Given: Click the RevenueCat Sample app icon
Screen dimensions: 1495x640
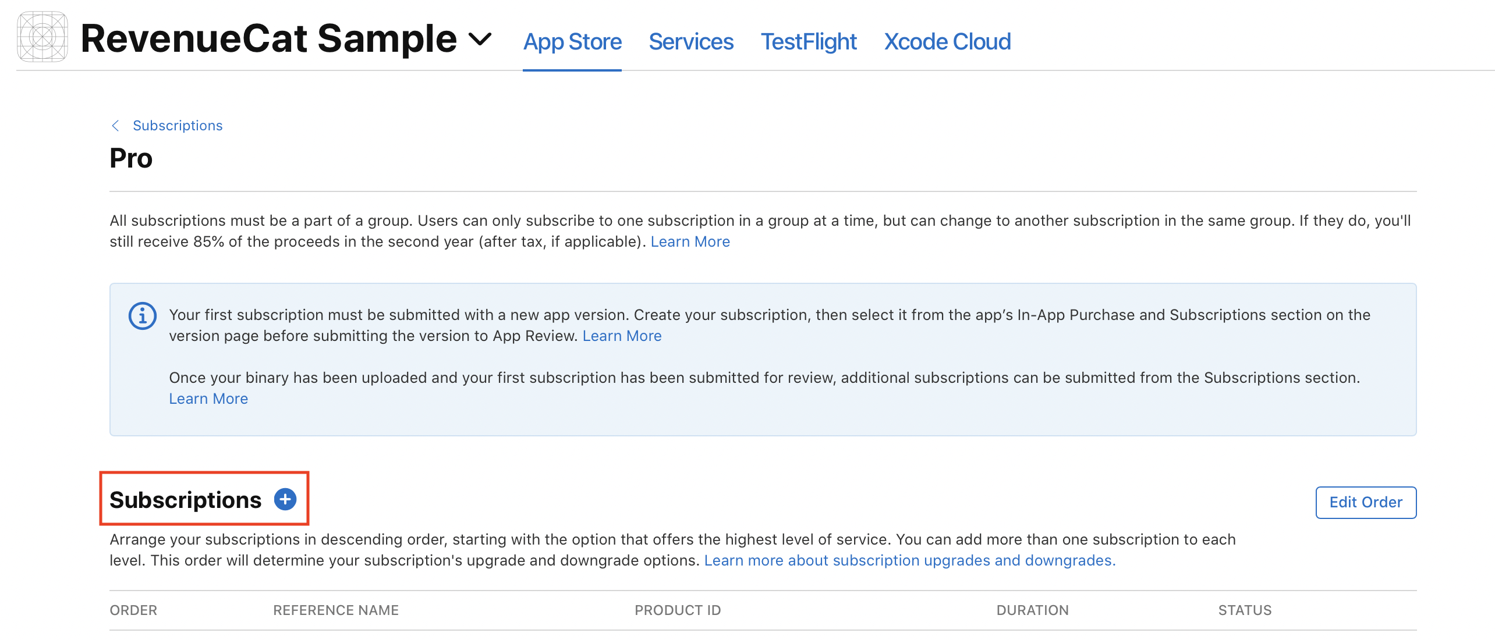Looking at the screenshot, I should point(42,37).
